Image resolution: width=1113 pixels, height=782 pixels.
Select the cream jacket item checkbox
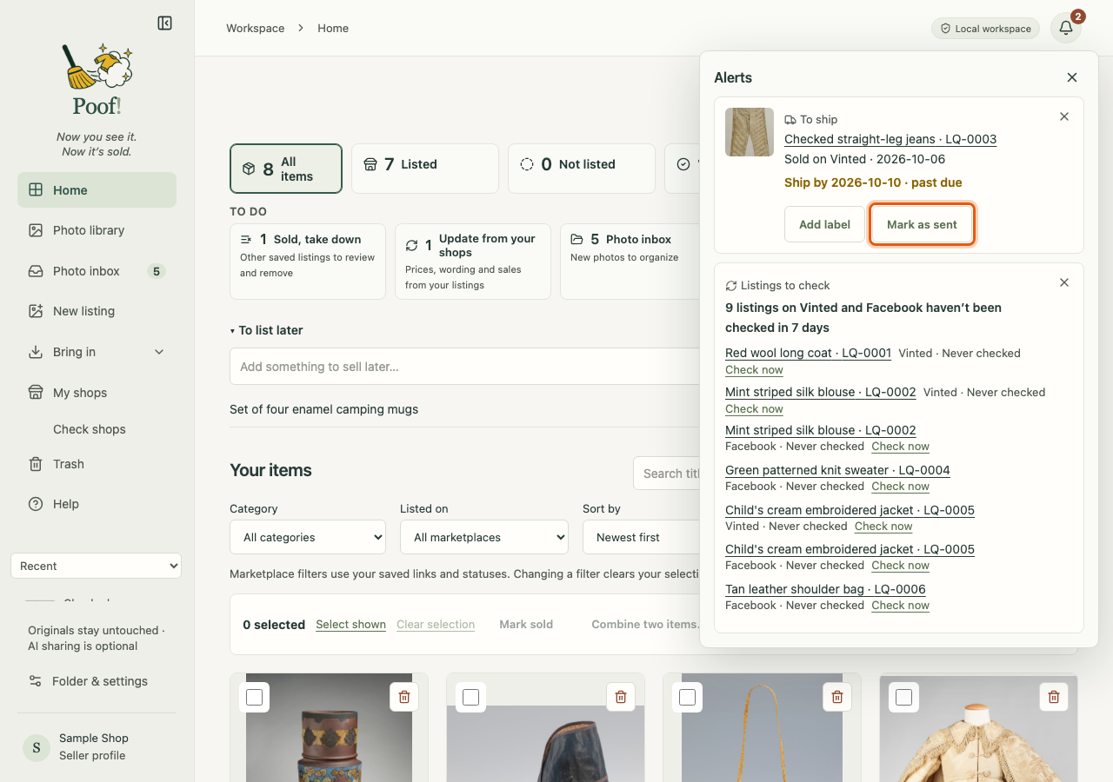click(903, 697)
